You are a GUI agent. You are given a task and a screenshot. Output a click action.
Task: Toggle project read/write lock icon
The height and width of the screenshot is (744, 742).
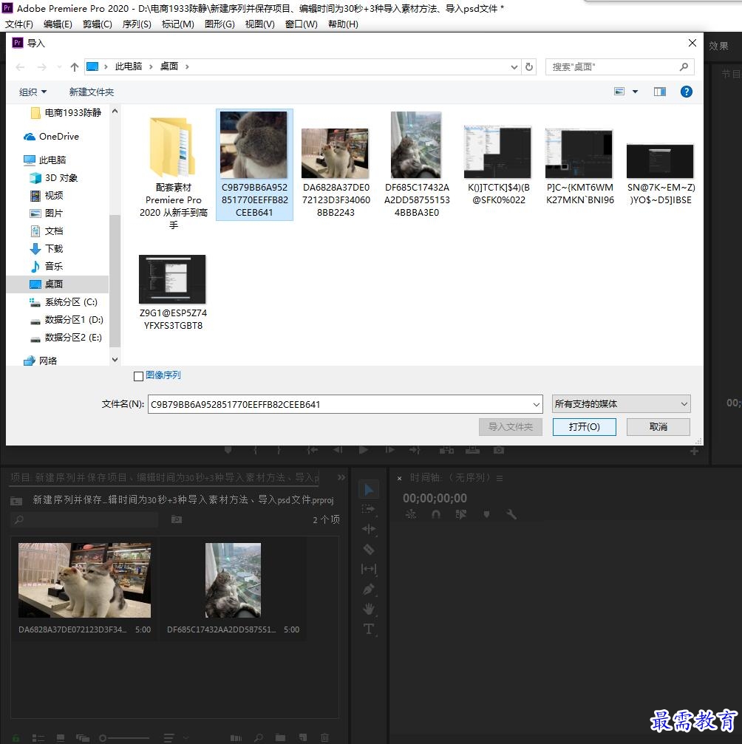[16, 738]
